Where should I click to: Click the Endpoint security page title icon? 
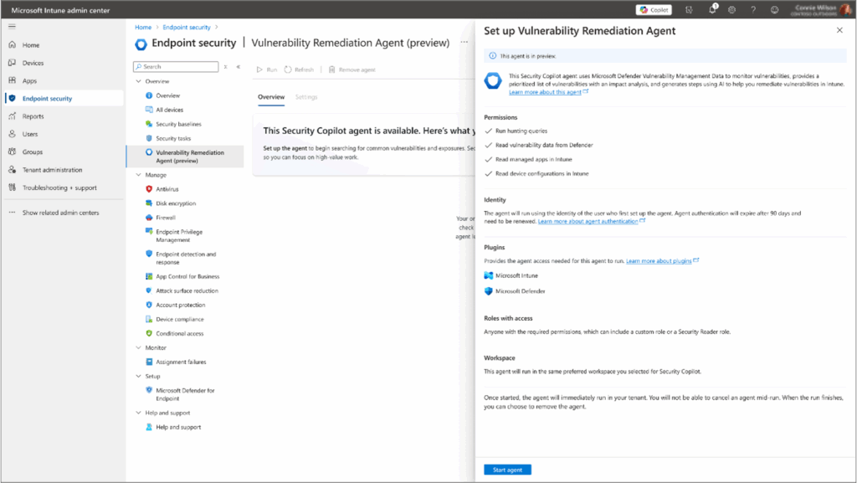(x=141, y=44)
